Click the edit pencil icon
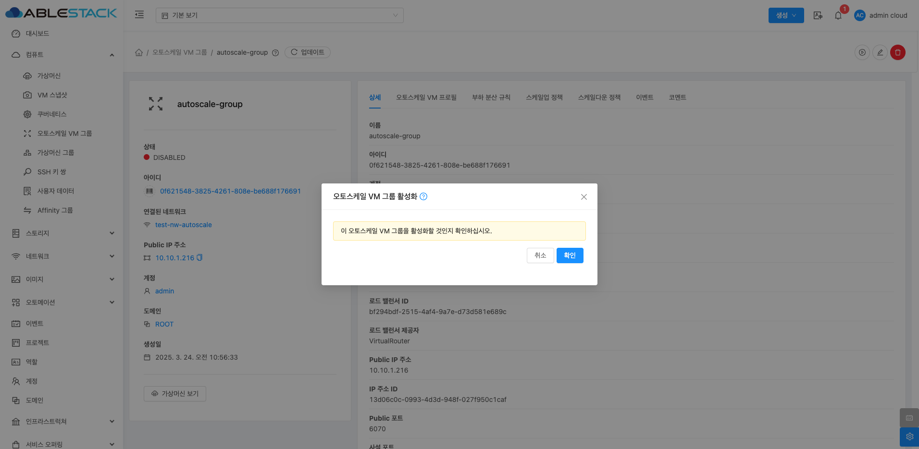 coord(880,52)
